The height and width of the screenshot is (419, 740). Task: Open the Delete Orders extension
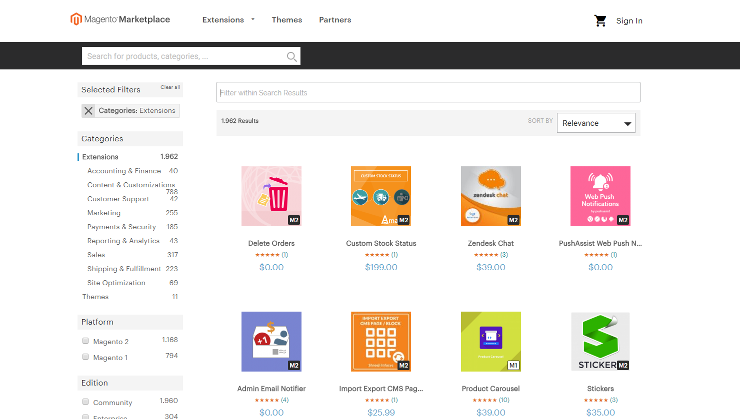[271, 196]
